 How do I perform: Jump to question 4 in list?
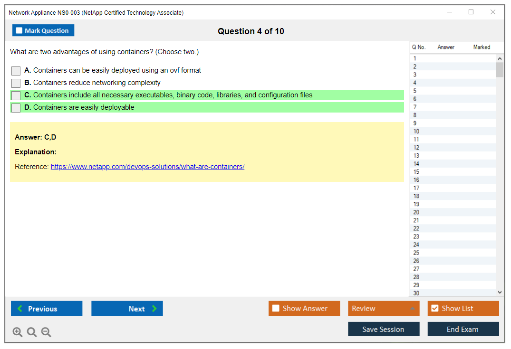(x=415, y=83)
